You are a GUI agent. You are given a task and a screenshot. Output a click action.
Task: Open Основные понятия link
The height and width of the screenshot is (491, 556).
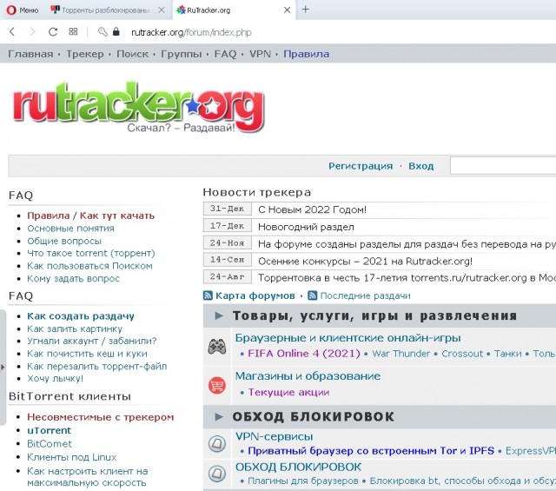70,228
